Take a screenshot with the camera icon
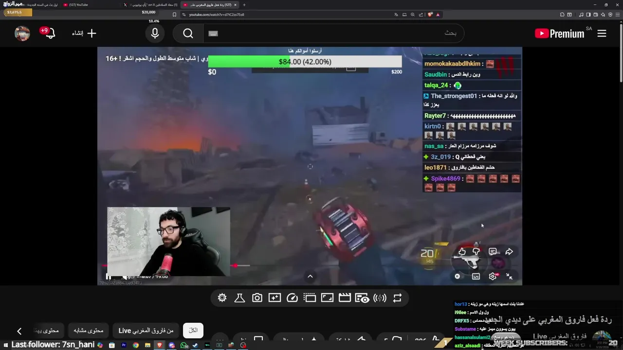The image size is (623, 350). [x=257, y=298]
